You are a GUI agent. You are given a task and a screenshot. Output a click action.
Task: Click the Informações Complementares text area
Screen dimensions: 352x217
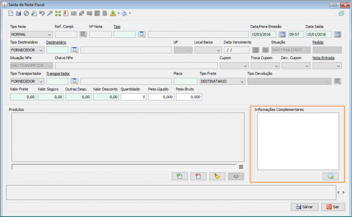[298, 142]
